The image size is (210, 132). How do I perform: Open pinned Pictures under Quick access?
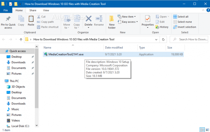16,74
